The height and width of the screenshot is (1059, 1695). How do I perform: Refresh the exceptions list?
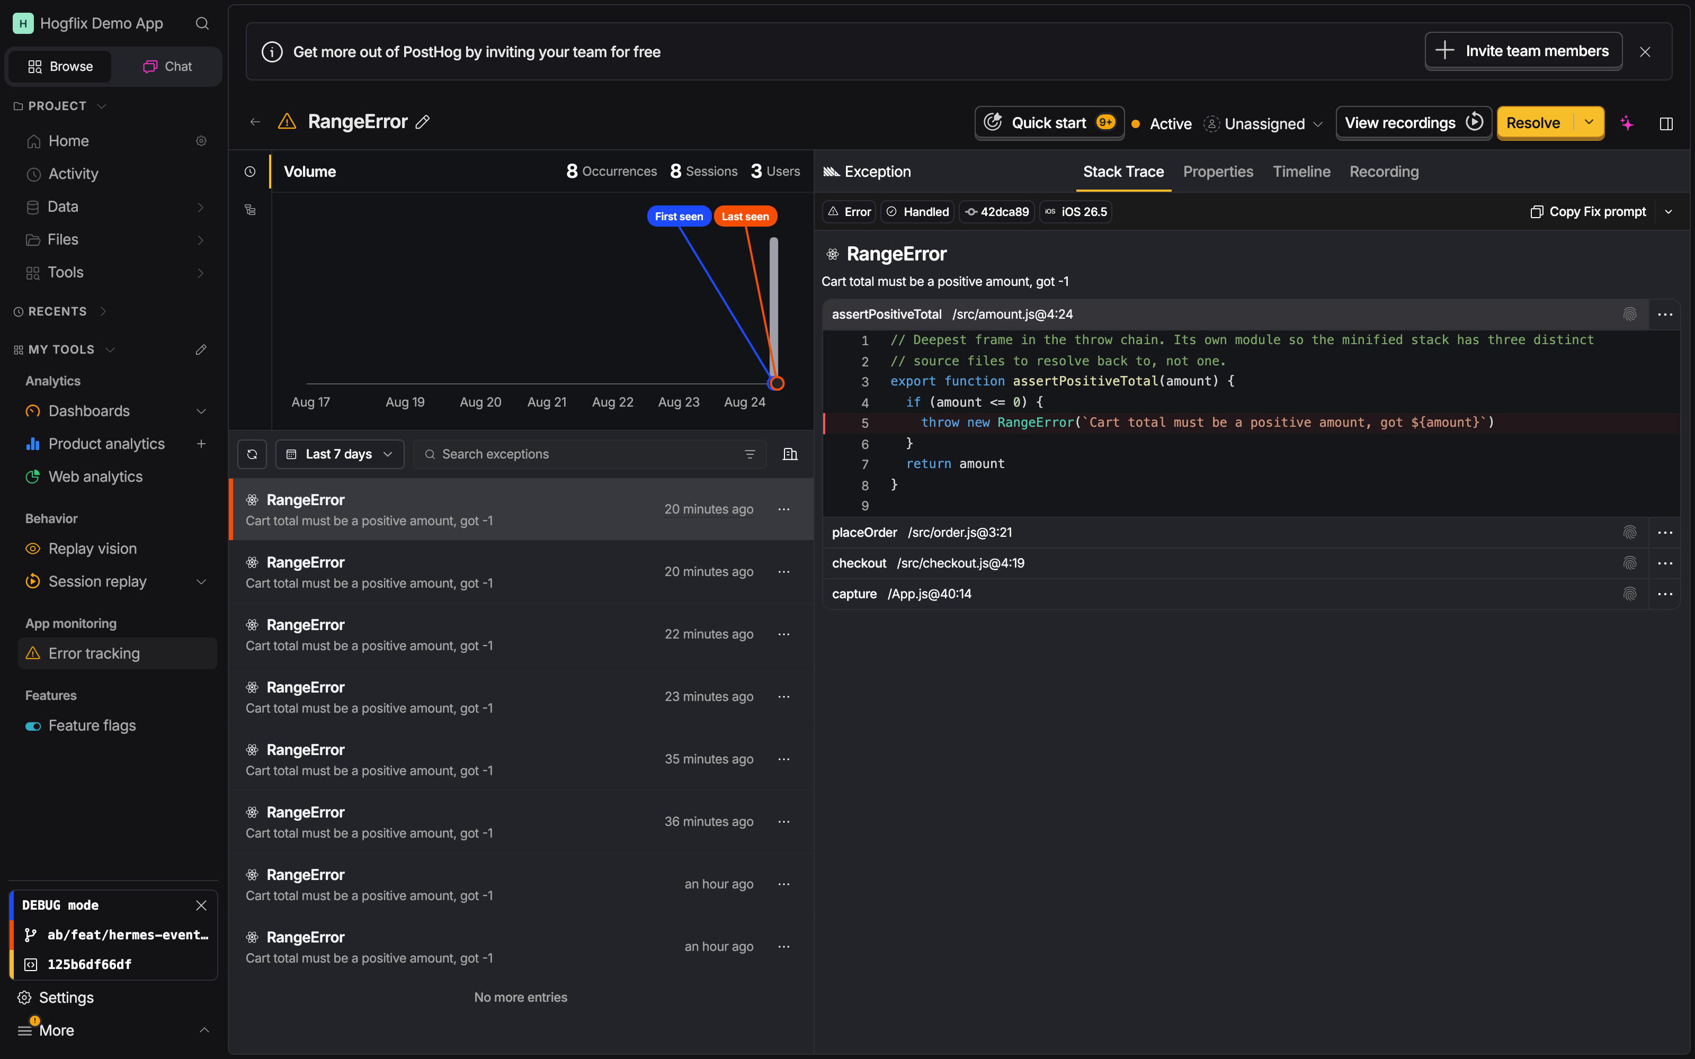[x=252, y=454]
